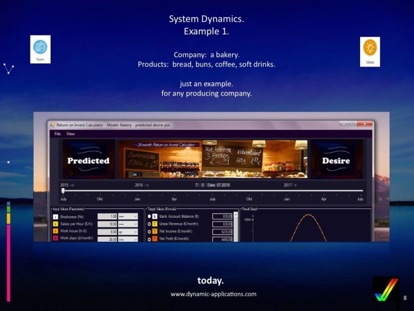The width and height of the screenshot is (414, 311).
Task: Click the rainbow checkmark logo
Action: tap(386, 289)
